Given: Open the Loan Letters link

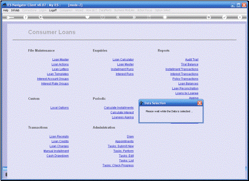Looking at the screenshot, I should (x=60, y=69).
